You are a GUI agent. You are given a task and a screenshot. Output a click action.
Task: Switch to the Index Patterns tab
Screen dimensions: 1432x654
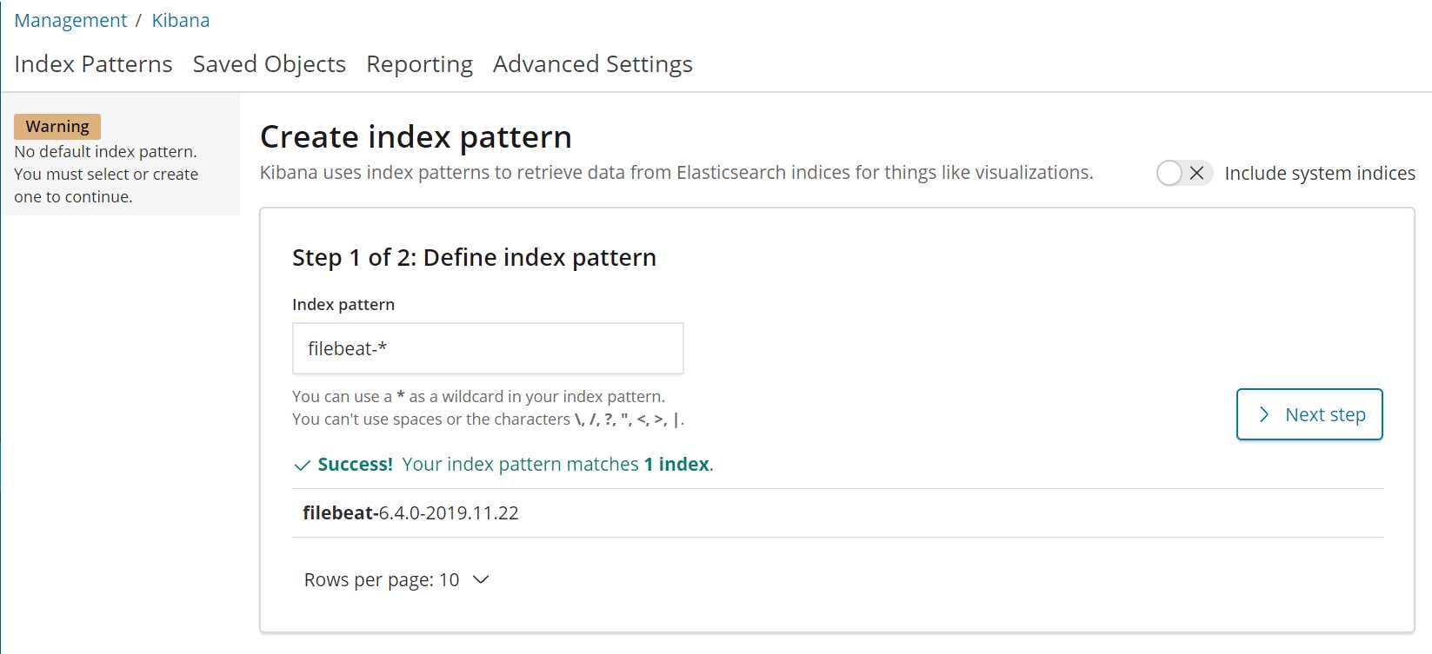point(93,64)
